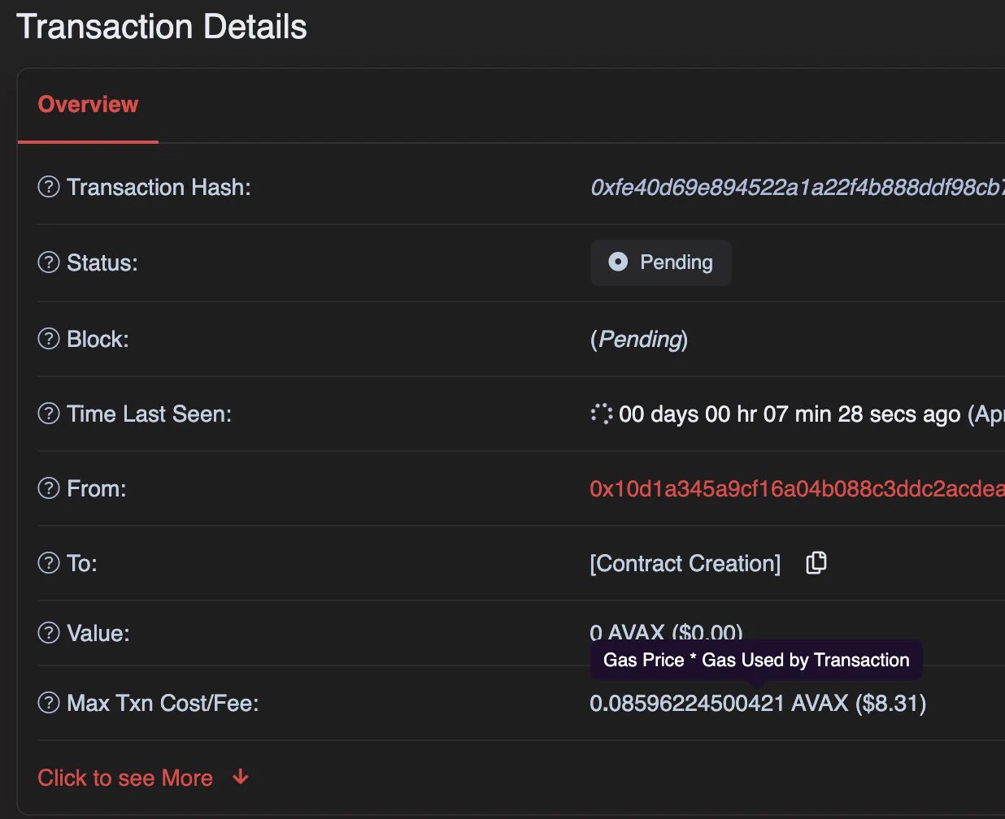Open the Overview tab
The height and width of the screenshot is (819, 1005).
click(88, 105)
